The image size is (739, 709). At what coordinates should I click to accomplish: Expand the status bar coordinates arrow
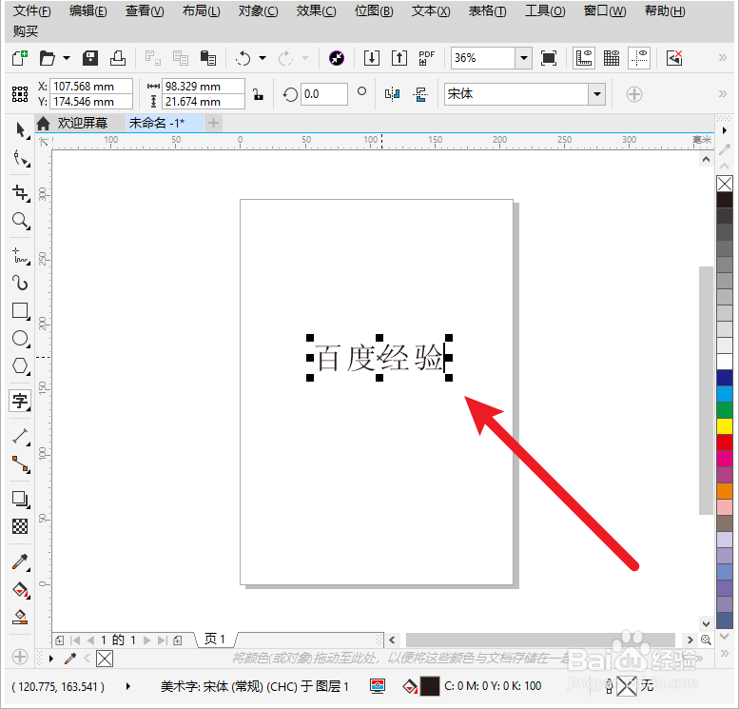[127, 686]
